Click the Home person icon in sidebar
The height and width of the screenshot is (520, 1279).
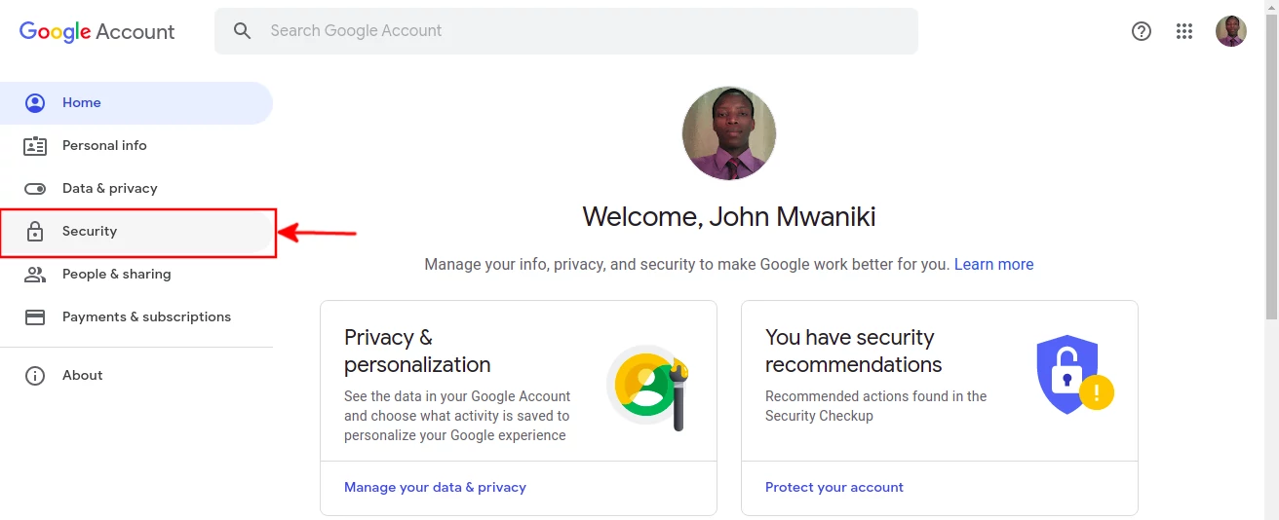tap(35, 103)
